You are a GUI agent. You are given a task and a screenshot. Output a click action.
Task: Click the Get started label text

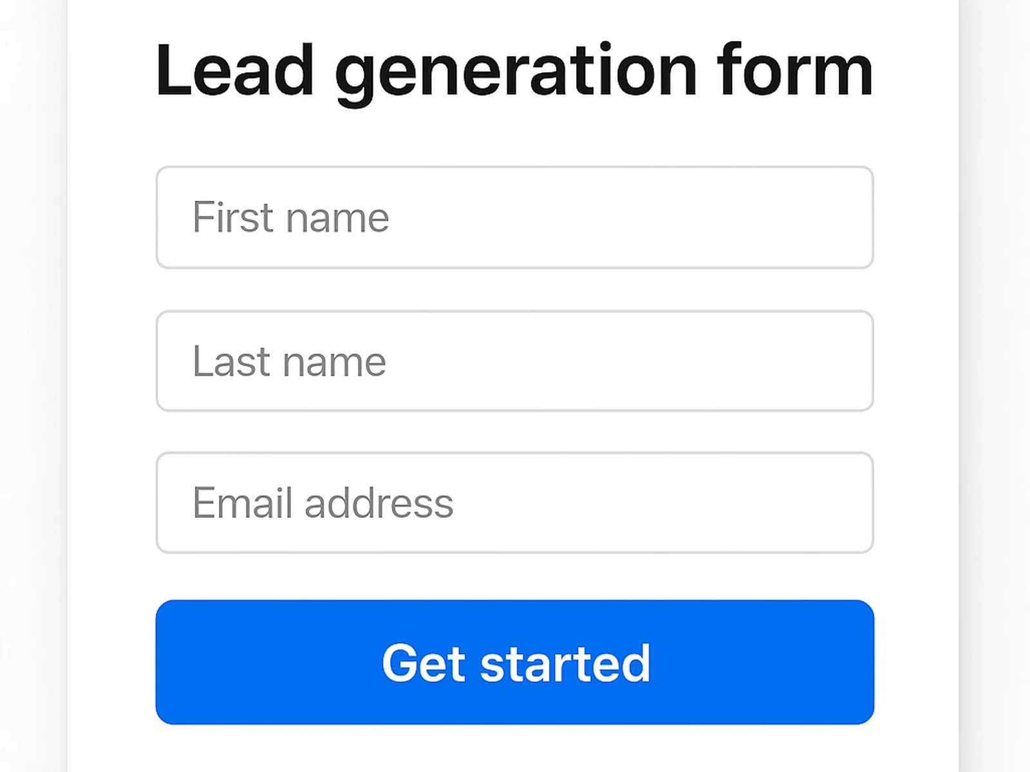pyautogui.click(x=516, y=663)
